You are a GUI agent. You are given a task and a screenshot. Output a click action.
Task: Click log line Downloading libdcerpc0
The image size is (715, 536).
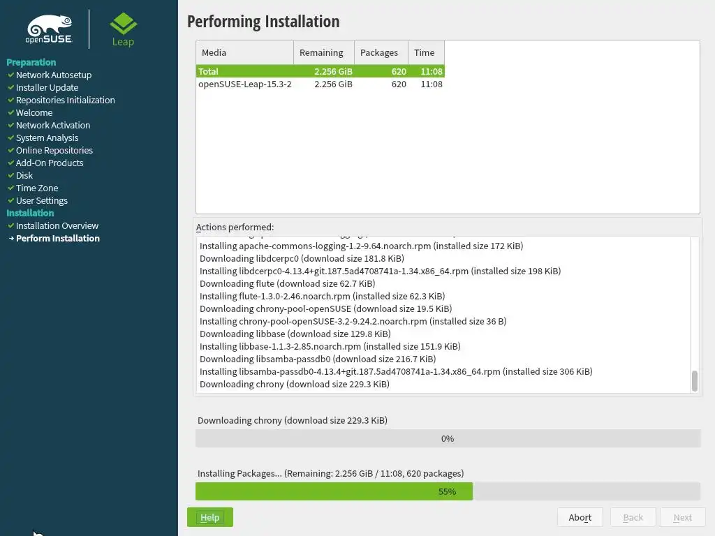pyautogui.click(x=302, y=258)
